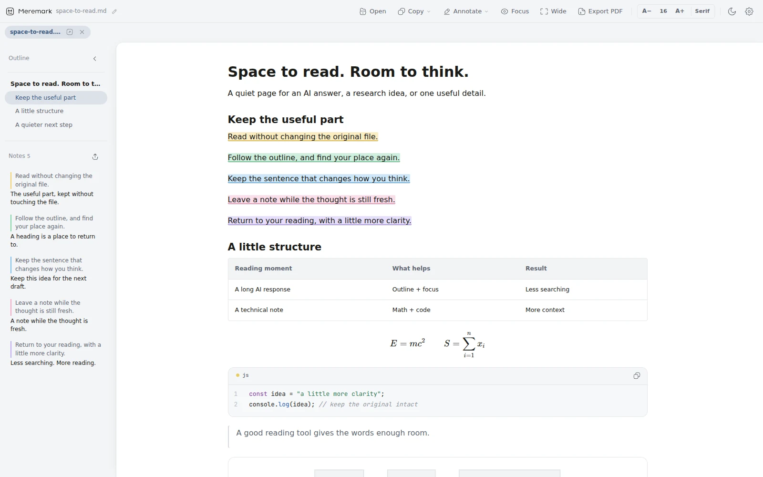Click the 'Result' table header
This screenshot has width=763, height=477.
(536, 269)
